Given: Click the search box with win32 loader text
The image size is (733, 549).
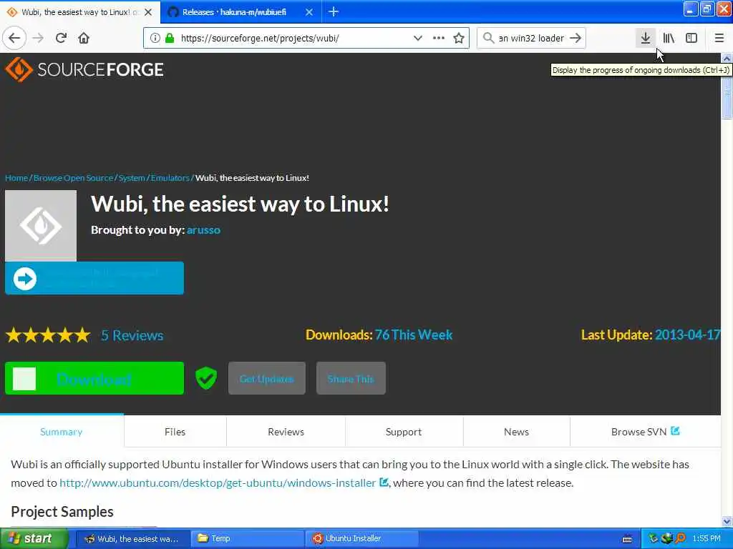Looking at the screenshot, I should tap(530, 38).
